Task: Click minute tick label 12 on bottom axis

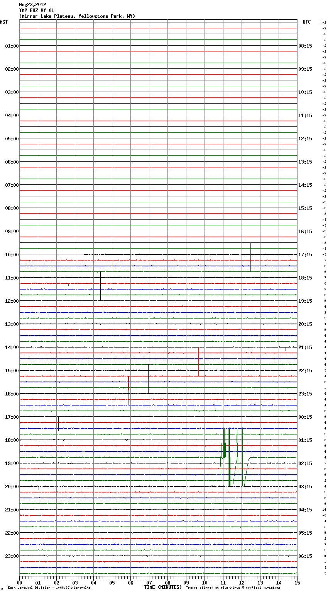Action: coord(242,583)
